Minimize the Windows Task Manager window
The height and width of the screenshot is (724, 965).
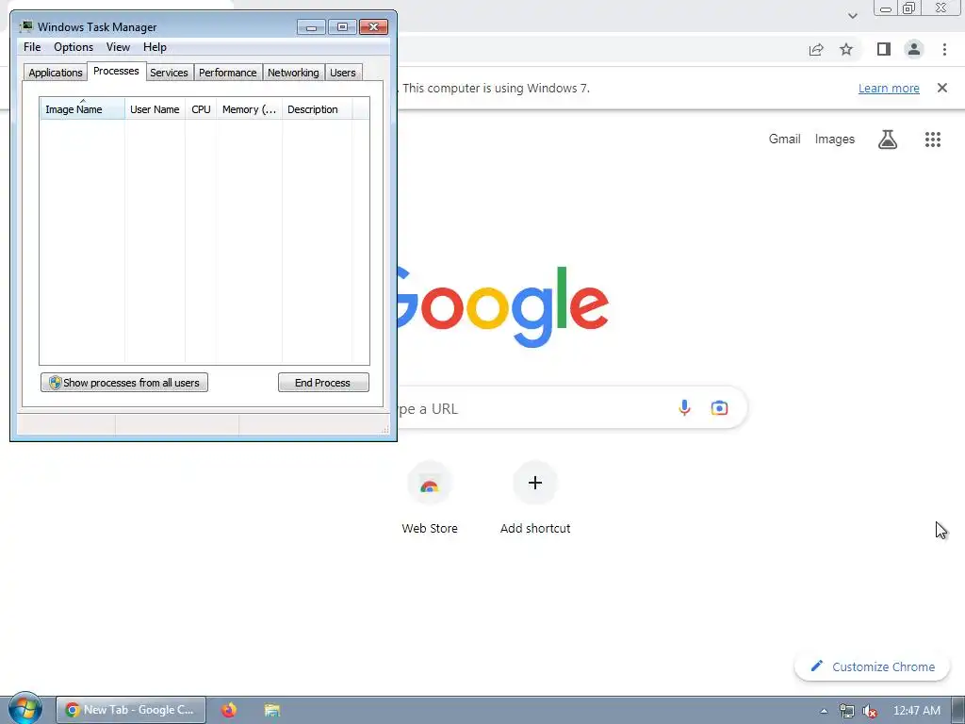coord(311,27)
